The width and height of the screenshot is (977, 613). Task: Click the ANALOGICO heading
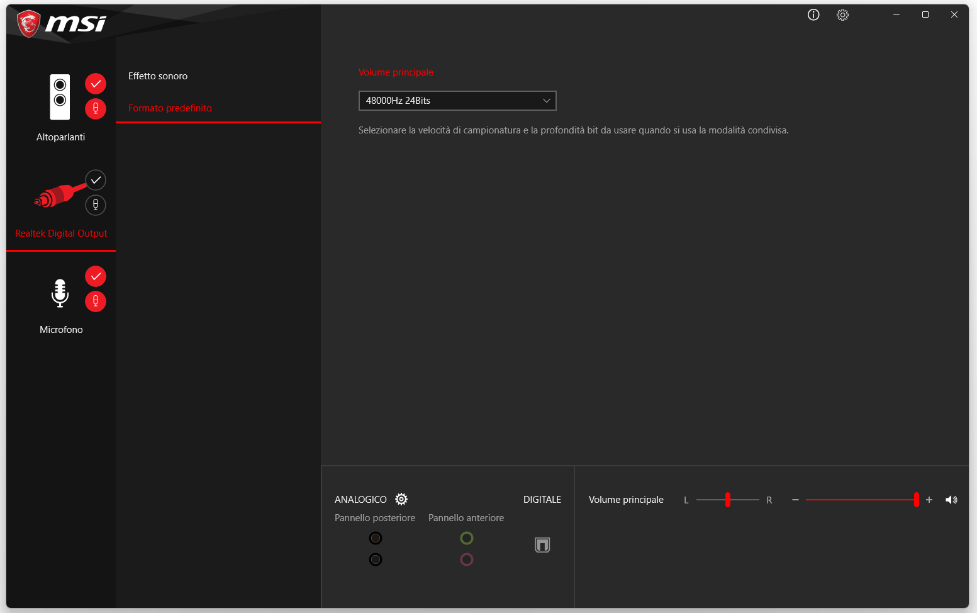360,500
